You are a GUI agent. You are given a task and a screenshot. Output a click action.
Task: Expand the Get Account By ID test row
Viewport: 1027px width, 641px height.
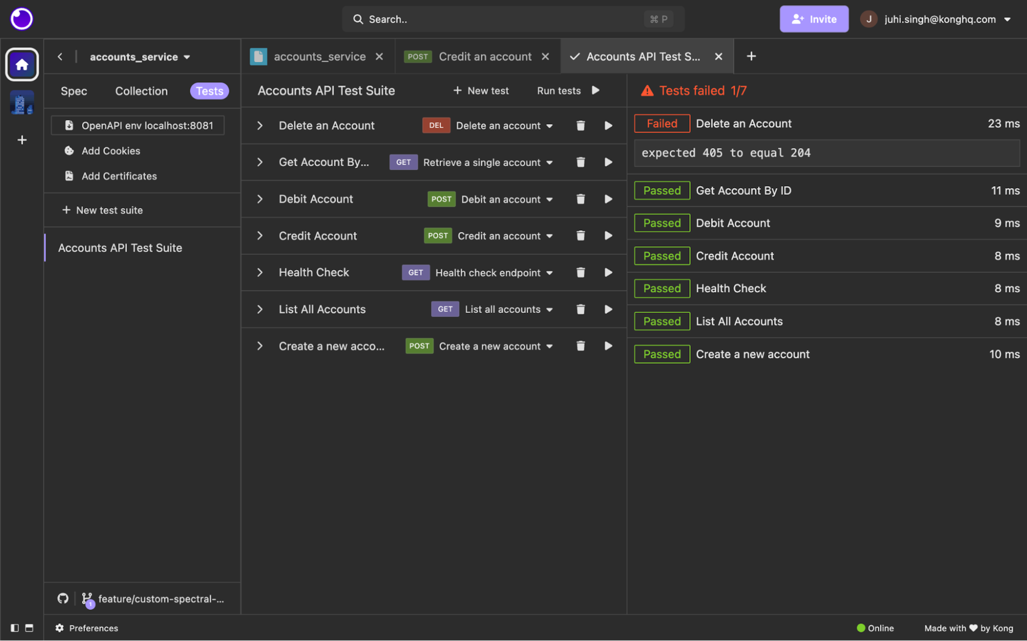(x=260, y=162)
